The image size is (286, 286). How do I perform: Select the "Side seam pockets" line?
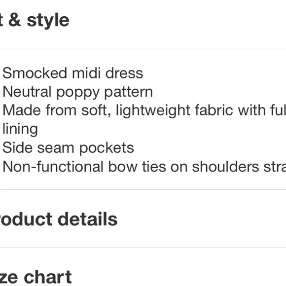68,148
